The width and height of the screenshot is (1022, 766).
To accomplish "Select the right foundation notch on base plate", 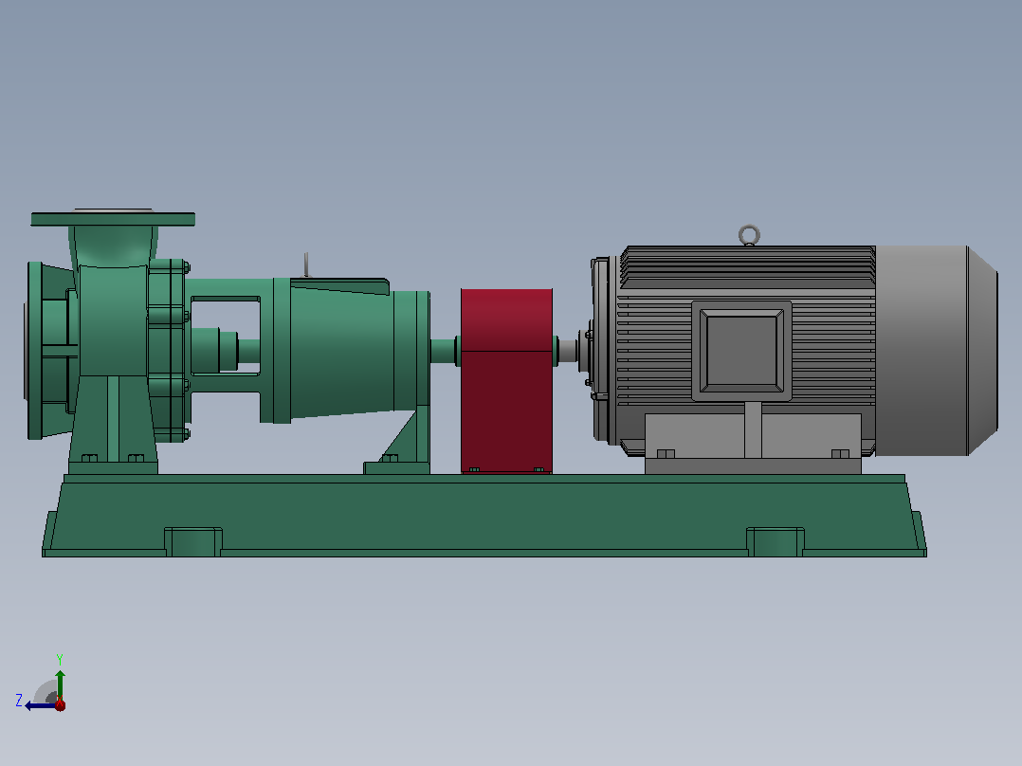I will click(775, 542).
